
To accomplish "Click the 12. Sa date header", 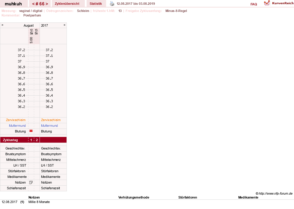I will [x=31, y=32].
